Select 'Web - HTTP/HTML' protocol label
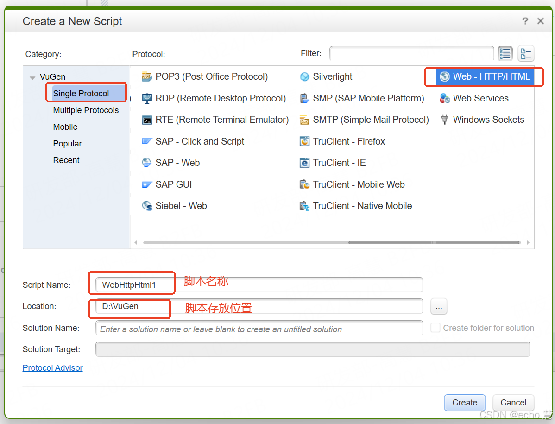 click(491, 76)
